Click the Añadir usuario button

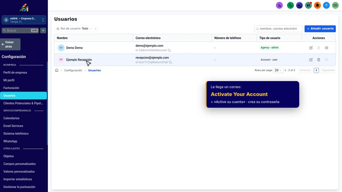point(320,29)
